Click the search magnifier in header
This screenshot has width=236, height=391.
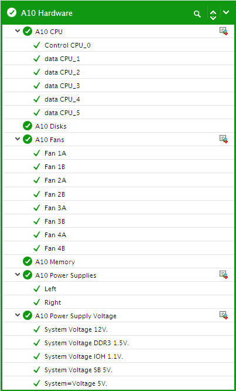[197, 14]
